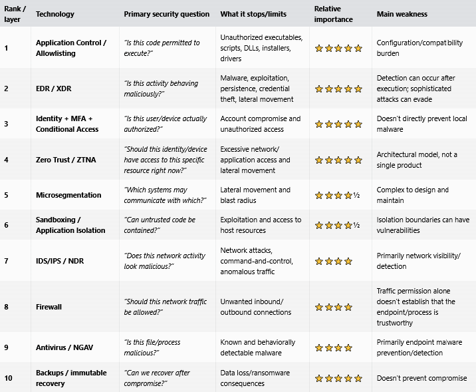Select the Identity + MFA + Conditional Access cell
This screenshot has height=392, width=476.
pos(67,124)
